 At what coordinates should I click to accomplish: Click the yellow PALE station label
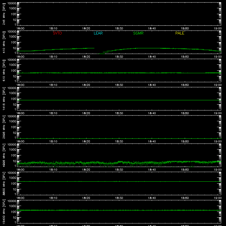tap(180, 33)
